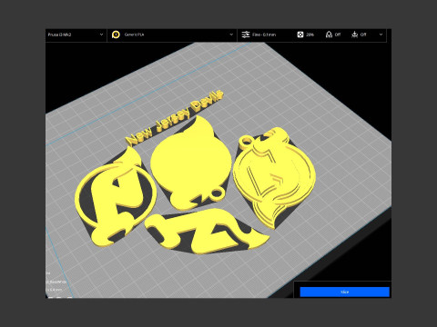The width and height of the screenshot is (437, 327).
Task: Click the build plate adhesion icon
Action: [x=355, y=35]
